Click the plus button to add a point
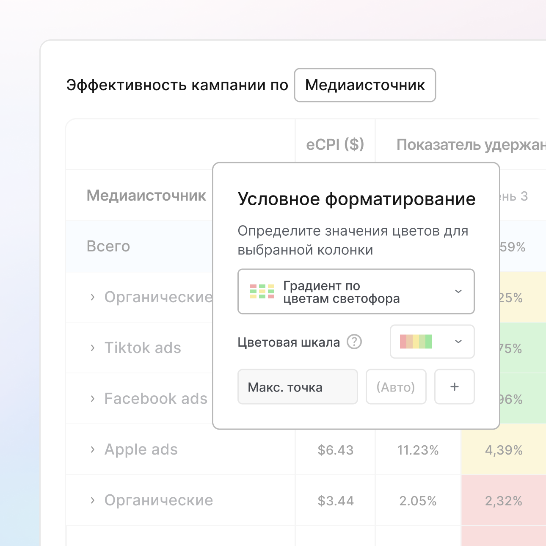The image size is (546, 546). click(x=454, y=387)
